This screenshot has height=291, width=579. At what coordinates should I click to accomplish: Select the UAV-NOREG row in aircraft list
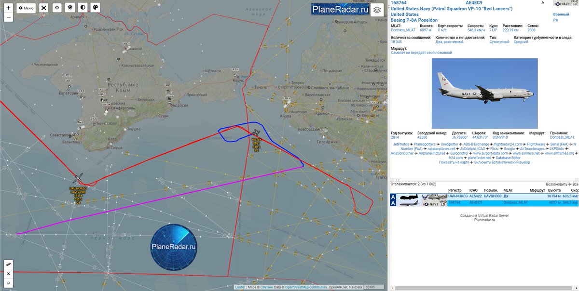[484, 197]
